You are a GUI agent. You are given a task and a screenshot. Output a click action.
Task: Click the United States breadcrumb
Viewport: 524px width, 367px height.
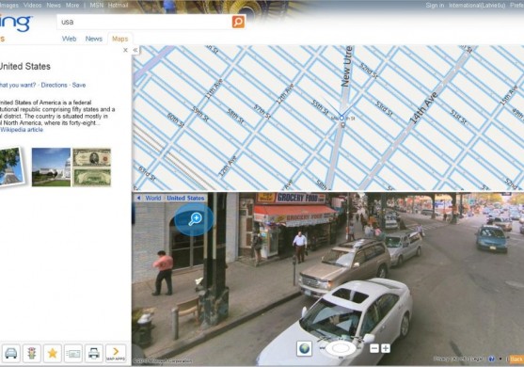(x=185, y=198)
